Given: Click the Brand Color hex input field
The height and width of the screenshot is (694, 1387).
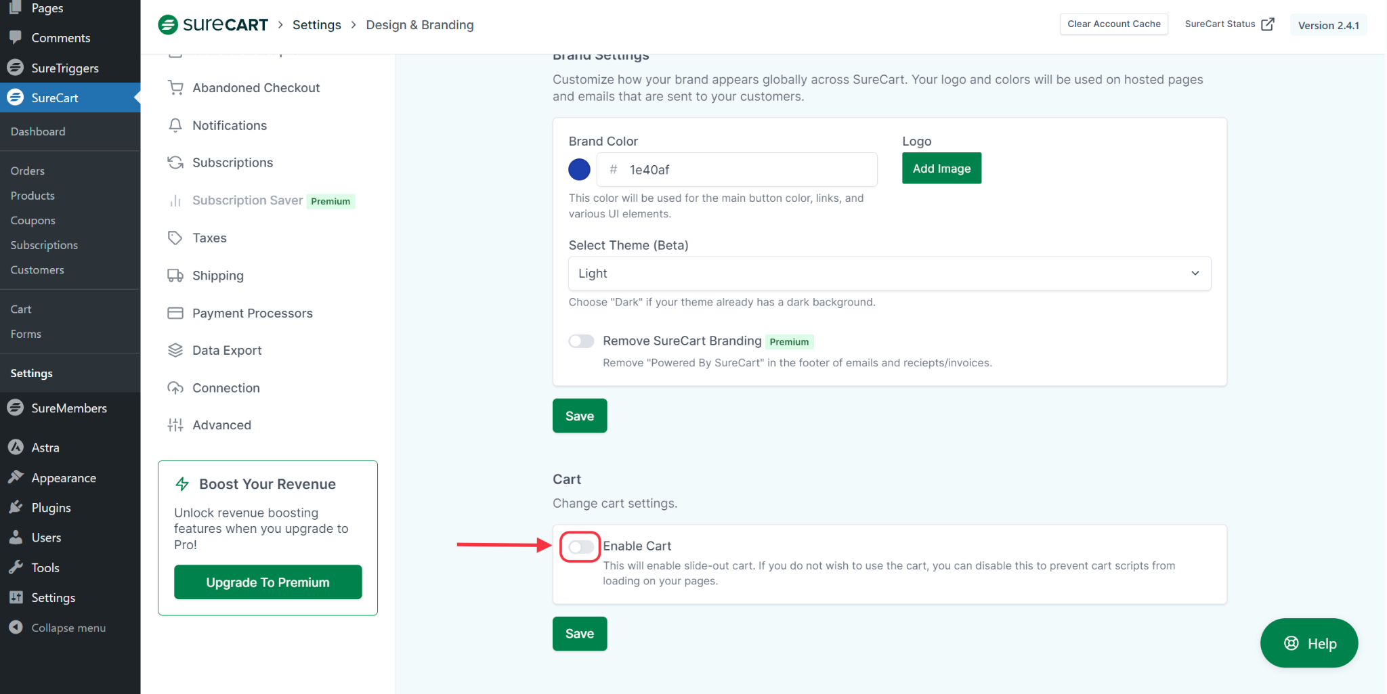Looking at the screenshot, I should 737,169.
